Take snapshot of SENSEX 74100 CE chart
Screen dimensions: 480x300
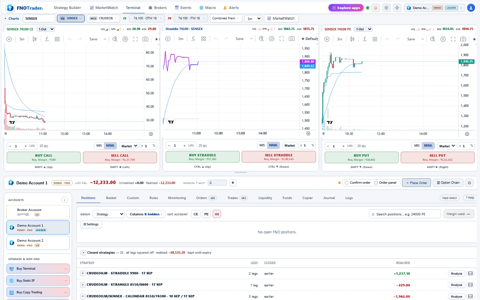[x=145, y=39]
